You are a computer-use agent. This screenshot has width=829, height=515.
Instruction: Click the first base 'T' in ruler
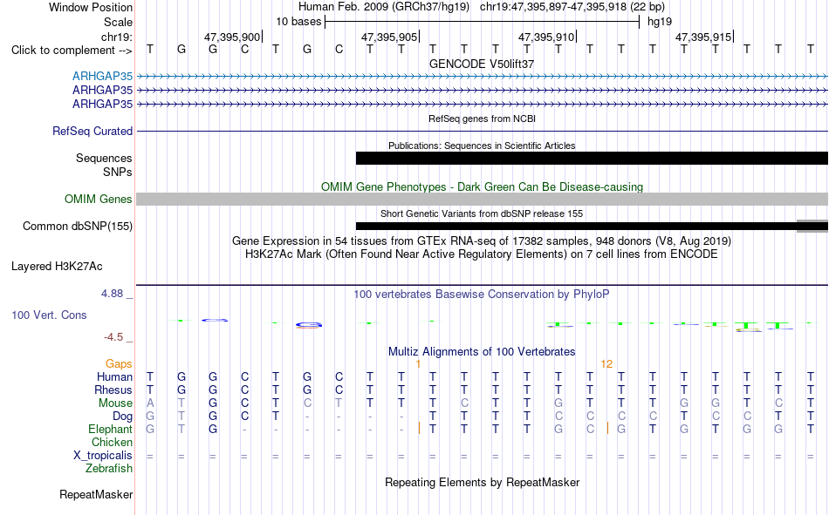tap(150, 49)
